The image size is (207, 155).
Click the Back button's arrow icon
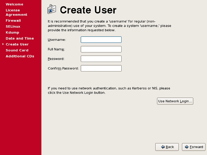(163, 147)
